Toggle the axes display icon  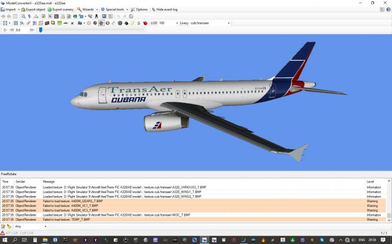pyautogui.click(x=22, y=23)
